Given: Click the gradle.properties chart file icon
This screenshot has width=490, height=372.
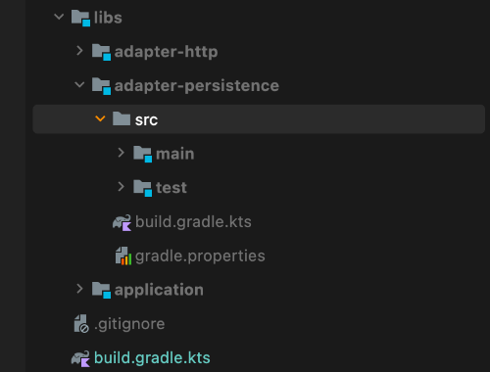Looking at the screenshot, I should [123, 256].
